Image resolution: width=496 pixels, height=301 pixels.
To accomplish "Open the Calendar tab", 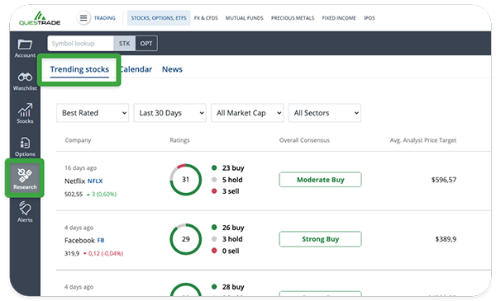I will [x=136, y=69].
